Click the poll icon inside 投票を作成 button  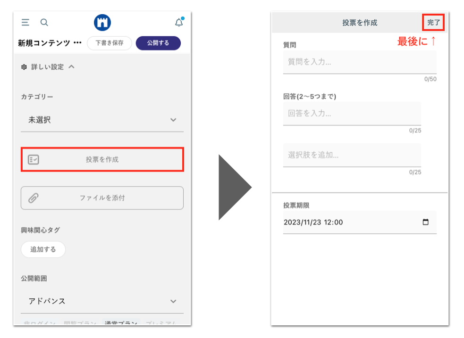point(34,160)
